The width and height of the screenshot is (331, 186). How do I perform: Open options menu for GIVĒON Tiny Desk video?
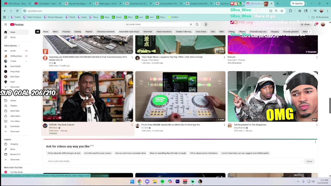coord(132,125)
